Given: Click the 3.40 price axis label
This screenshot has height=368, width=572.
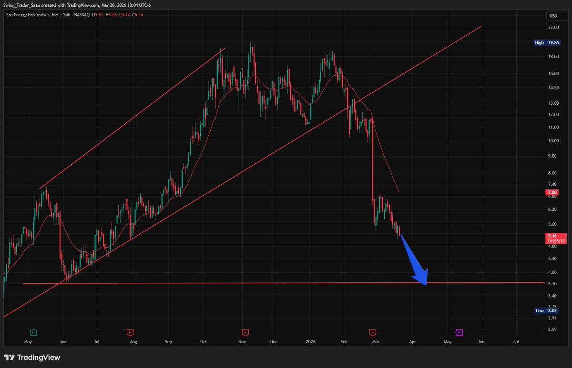Looking at the screenshot, I should pyautogui.click(x=553, y=296).
